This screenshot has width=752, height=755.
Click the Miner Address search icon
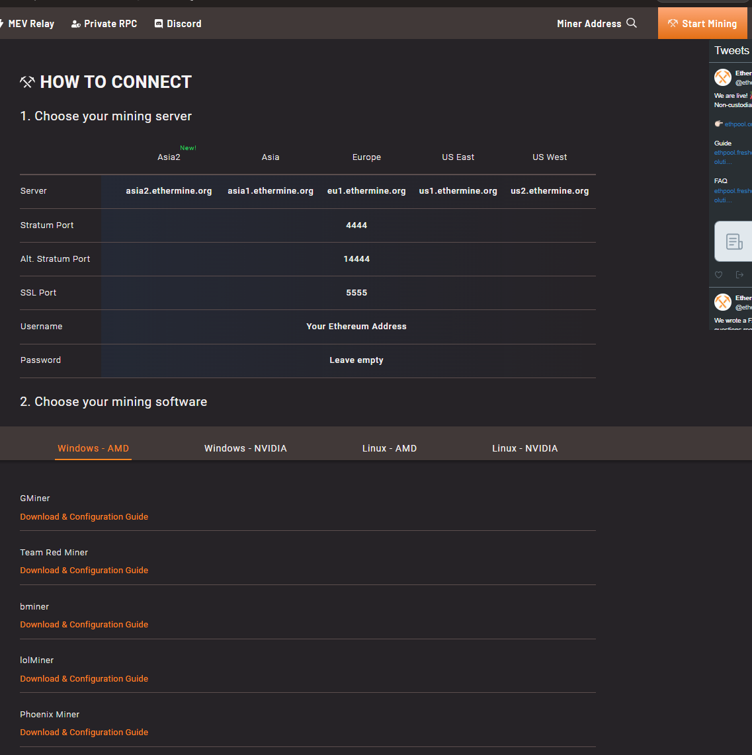[632, 23]
